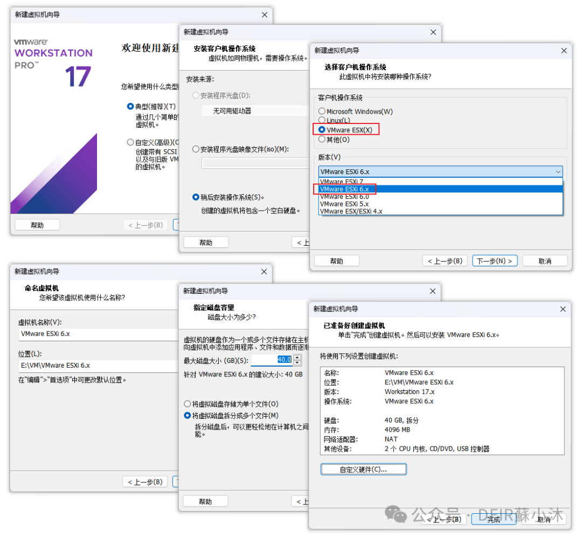Select VMware ESX(X) guest OS radio
Screen dimensions: 582x538
(x=322, y=129)
